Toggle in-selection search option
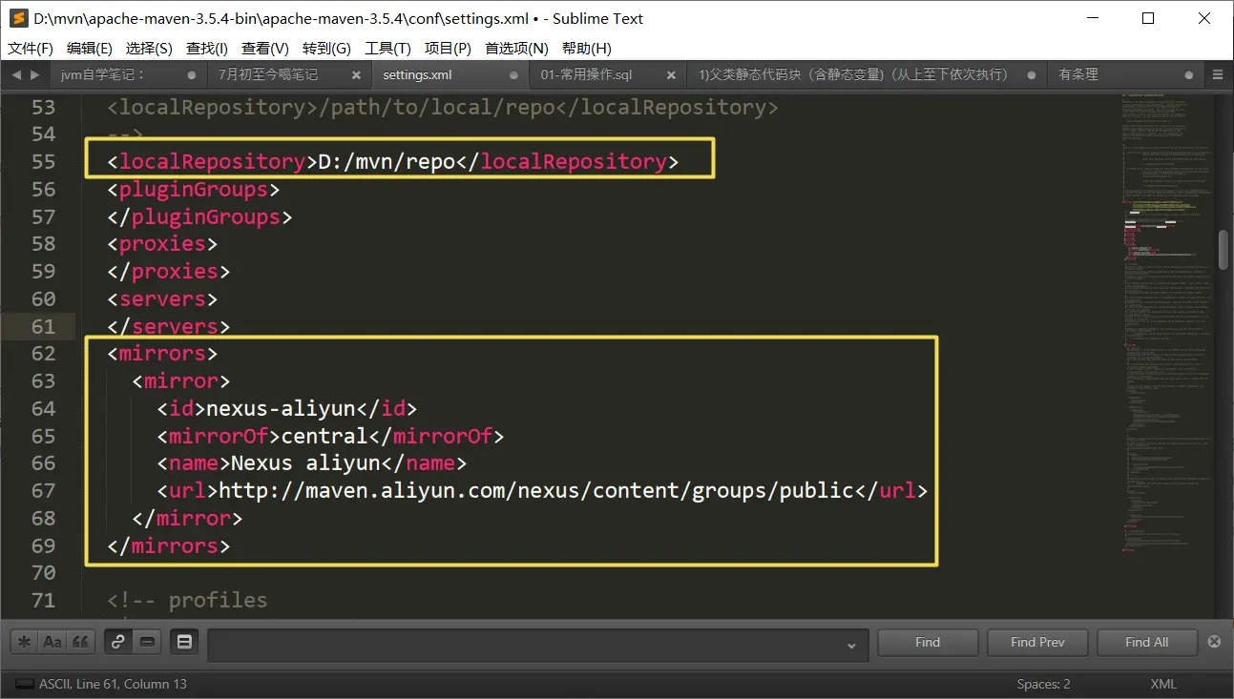1234x699 pixels. point(146,642)
